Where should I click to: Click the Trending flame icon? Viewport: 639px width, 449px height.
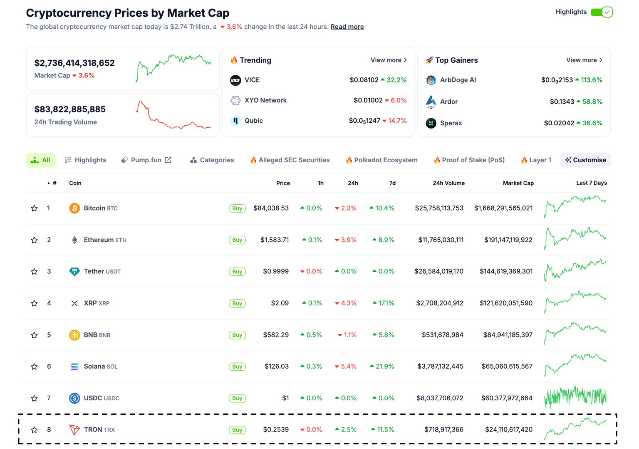[x=235, y=60]
